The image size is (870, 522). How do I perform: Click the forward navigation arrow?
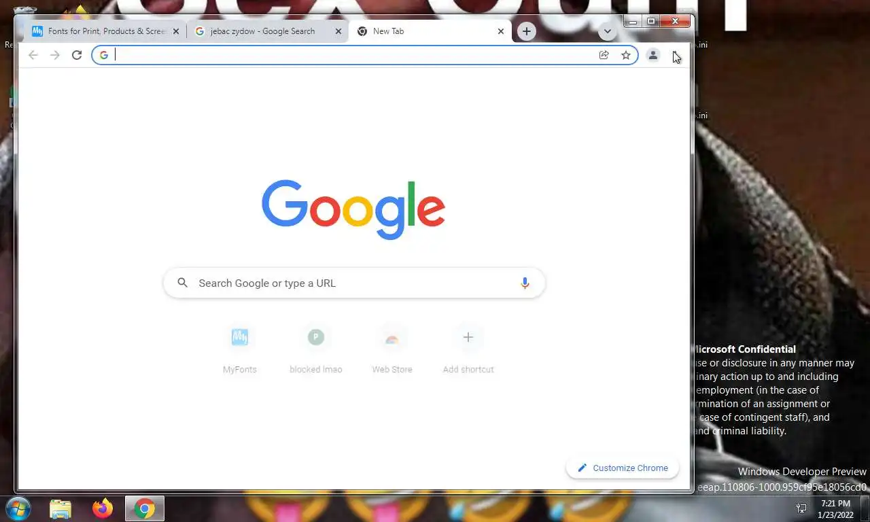[x=55, y=55]
